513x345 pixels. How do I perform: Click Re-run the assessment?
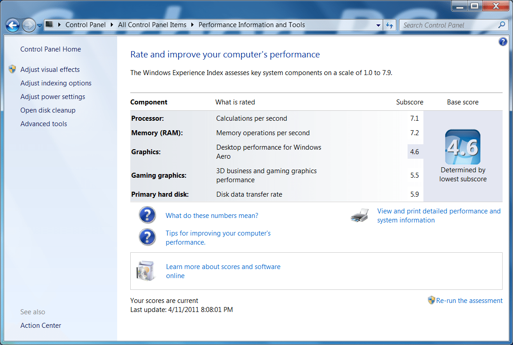point(469,301)
